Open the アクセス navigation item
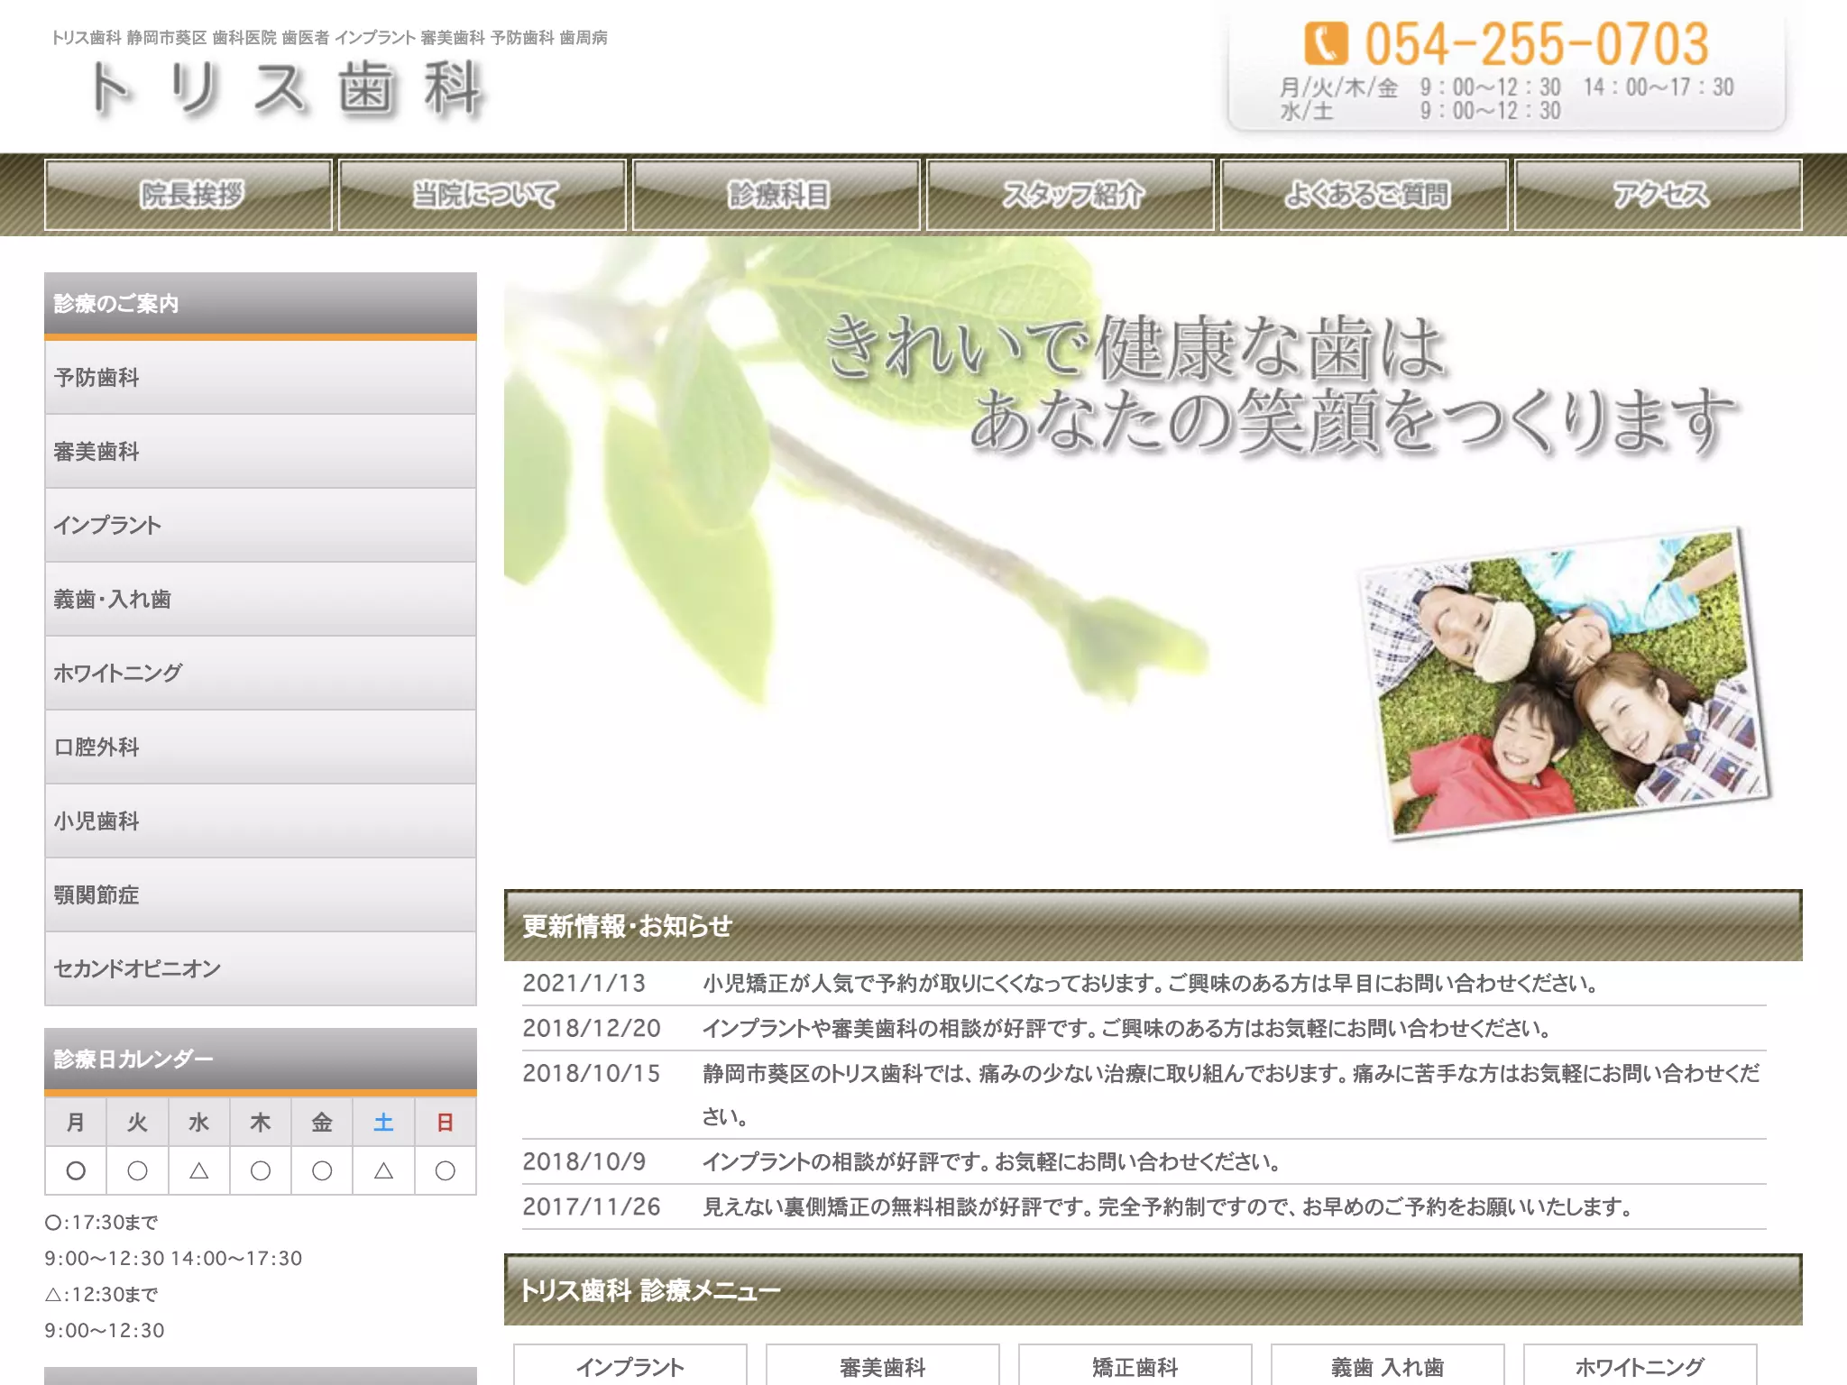This screenshot has height=1385, width=1847. [1659, 195]
